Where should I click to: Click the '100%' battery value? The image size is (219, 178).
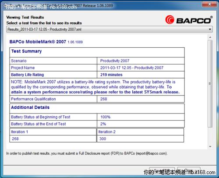point(106,117)
